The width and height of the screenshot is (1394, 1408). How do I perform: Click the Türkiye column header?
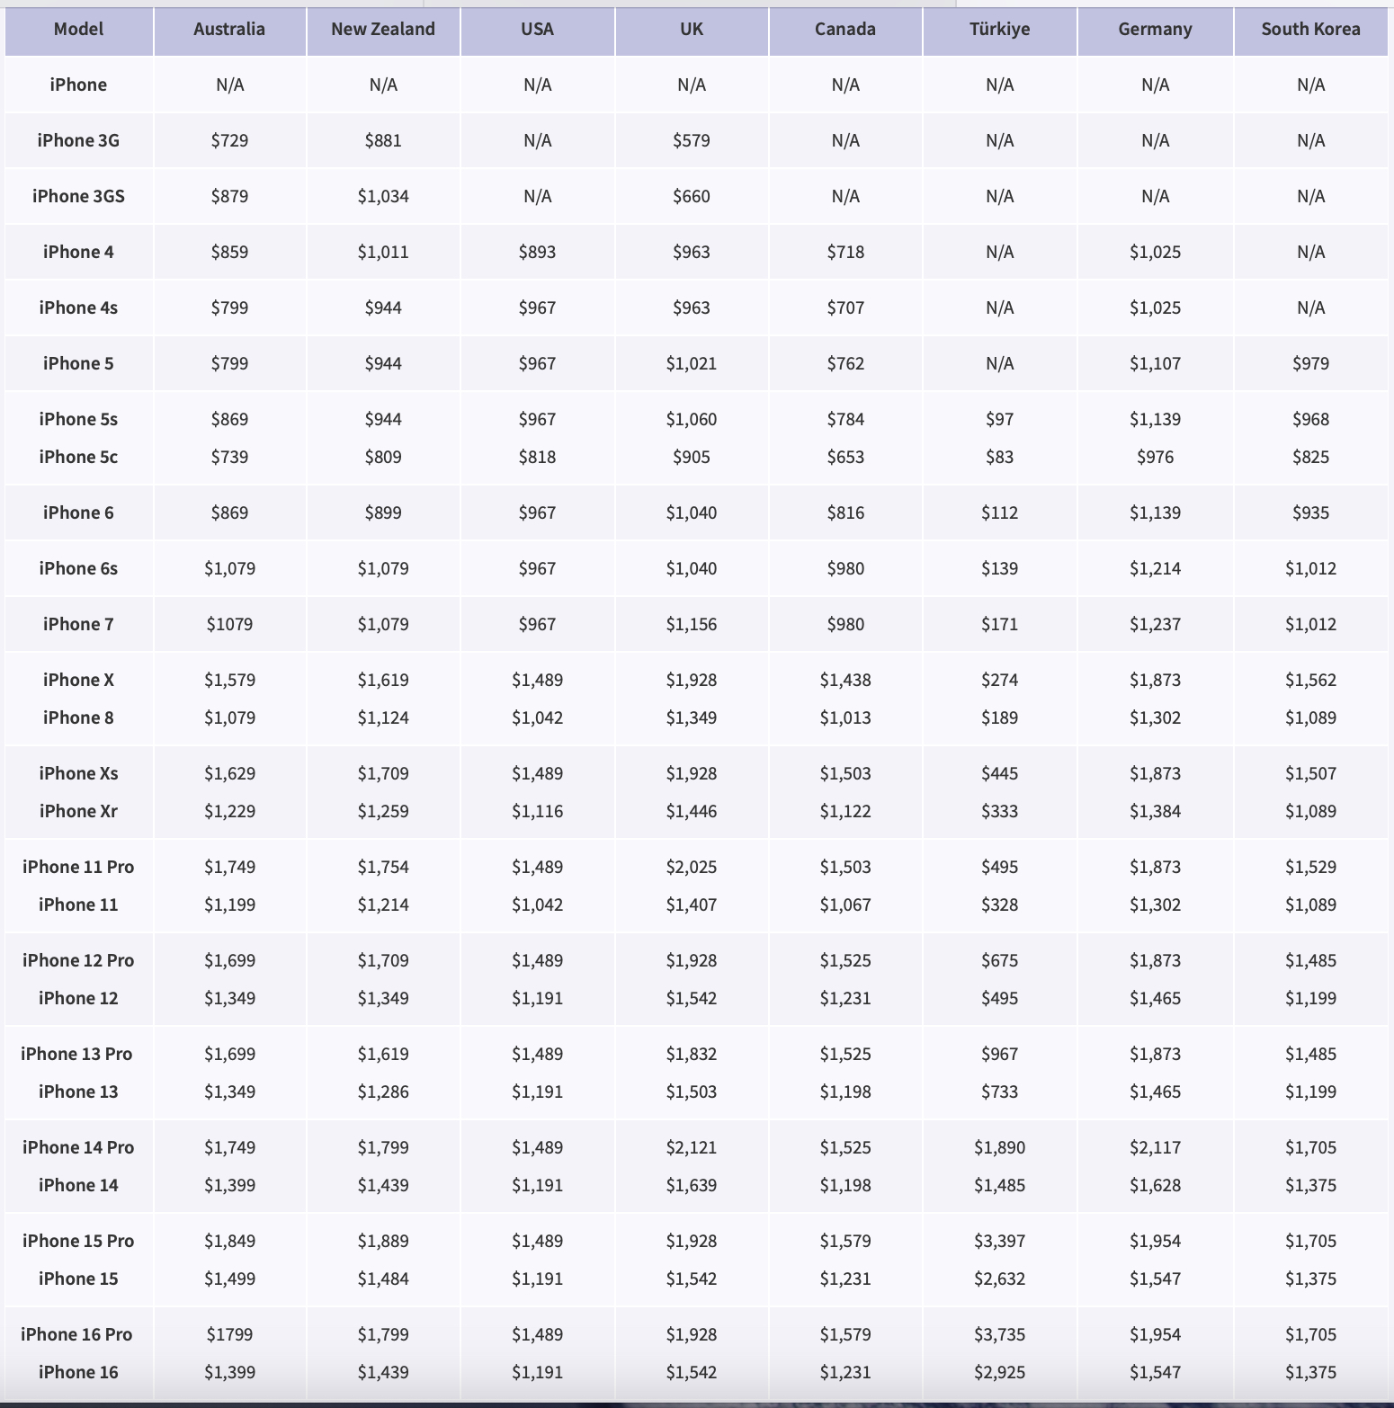click(999, 29)
